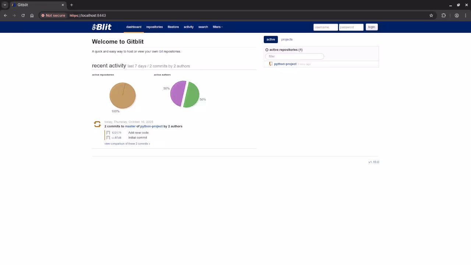Click the Gitblit logo in header
The width and height of the screenshot is (471, 265).
tap(102, 27)
